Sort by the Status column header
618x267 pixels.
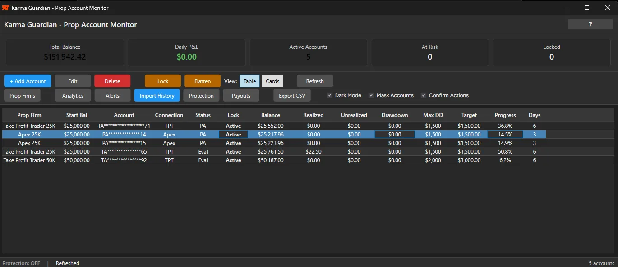203,115
